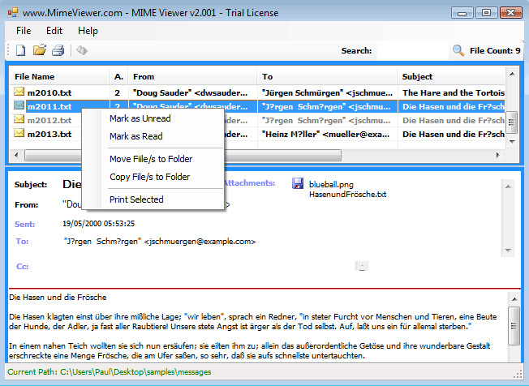
Task: Sort by File Name column header
Action: [59, 76]
